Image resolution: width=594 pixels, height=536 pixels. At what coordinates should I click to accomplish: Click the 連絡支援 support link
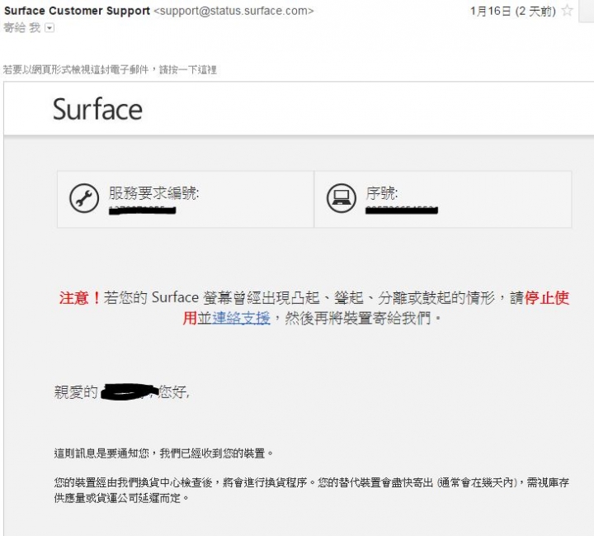coord(241,318)
